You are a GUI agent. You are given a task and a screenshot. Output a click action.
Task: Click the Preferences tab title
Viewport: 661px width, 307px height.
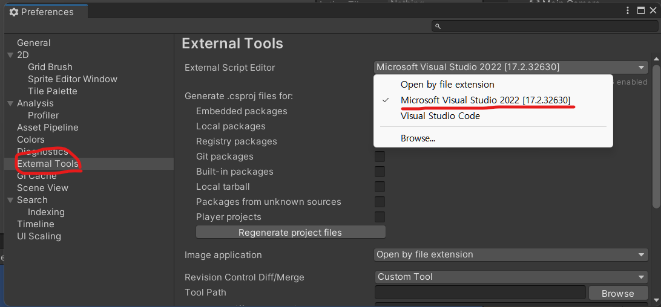coord(47,12)
